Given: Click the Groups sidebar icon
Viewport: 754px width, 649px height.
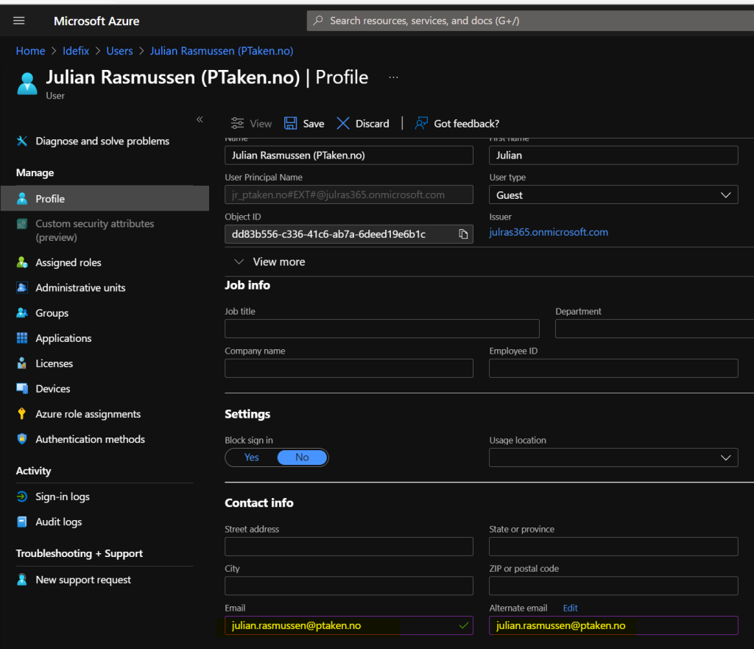Looking at the screenshot, I should click(x=21, y=313).
